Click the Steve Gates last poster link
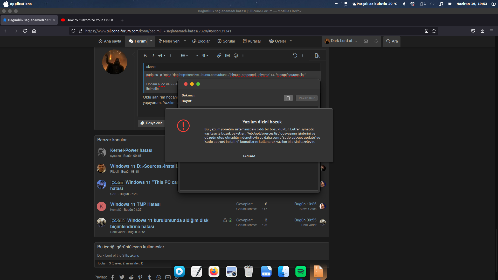498x280 pixels. [308, 209]
